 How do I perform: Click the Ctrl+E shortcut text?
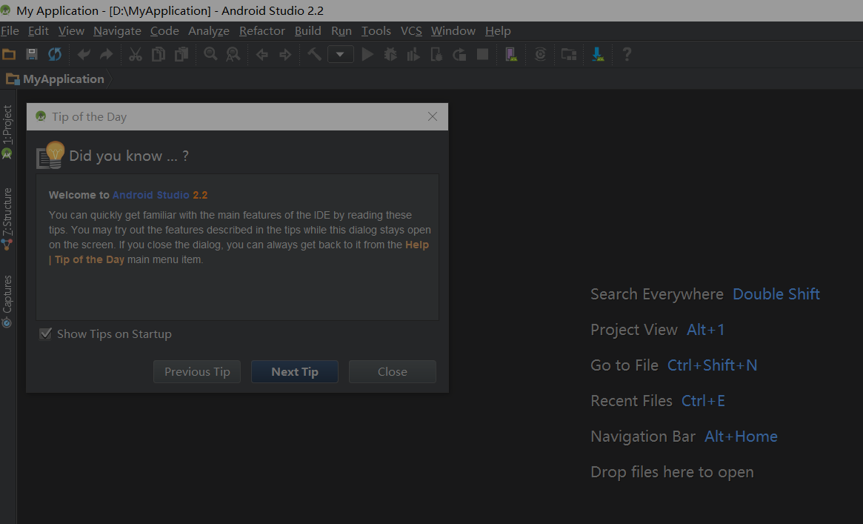(x=703, y=401)
